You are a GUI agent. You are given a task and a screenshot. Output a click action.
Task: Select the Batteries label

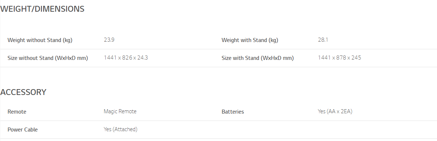(x=233, y=112)
